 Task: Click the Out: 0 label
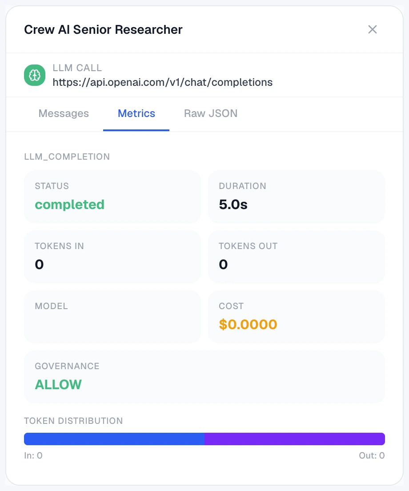[372, 455]
